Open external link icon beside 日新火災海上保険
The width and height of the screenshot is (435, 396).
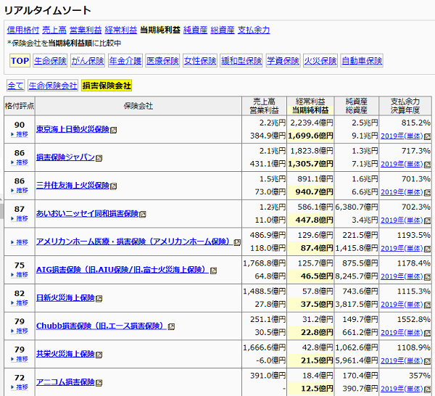tap(99, 299)
